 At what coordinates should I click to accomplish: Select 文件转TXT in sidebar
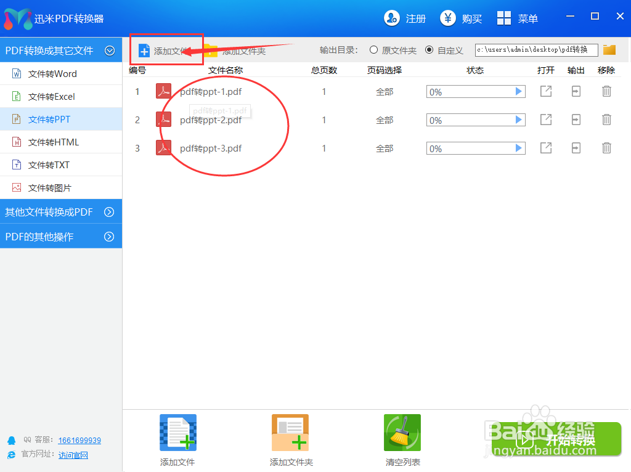pyautogui.click(x=61, y=165)
